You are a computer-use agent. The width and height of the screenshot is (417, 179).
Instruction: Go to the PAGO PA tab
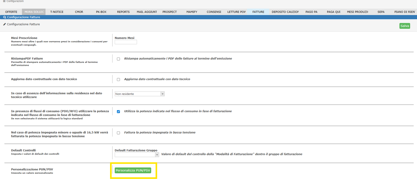point(311,12)
